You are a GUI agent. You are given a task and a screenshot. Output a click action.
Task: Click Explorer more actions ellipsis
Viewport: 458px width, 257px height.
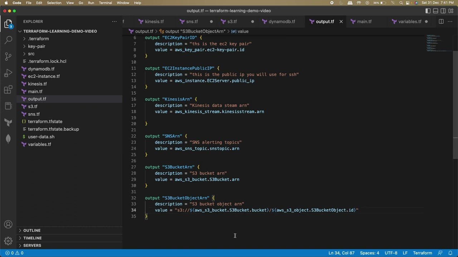pyautogui.click(x=114, y=21)
